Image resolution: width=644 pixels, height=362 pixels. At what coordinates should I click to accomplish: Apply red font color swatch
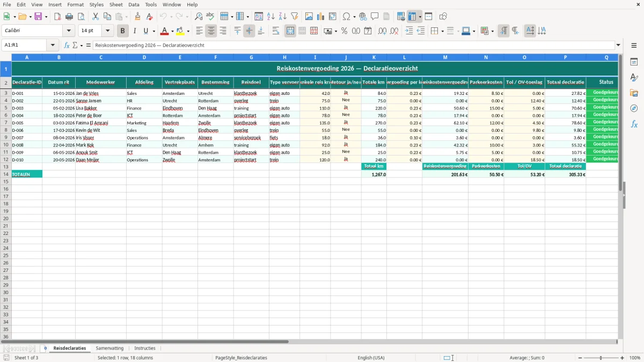coord(165,31)
